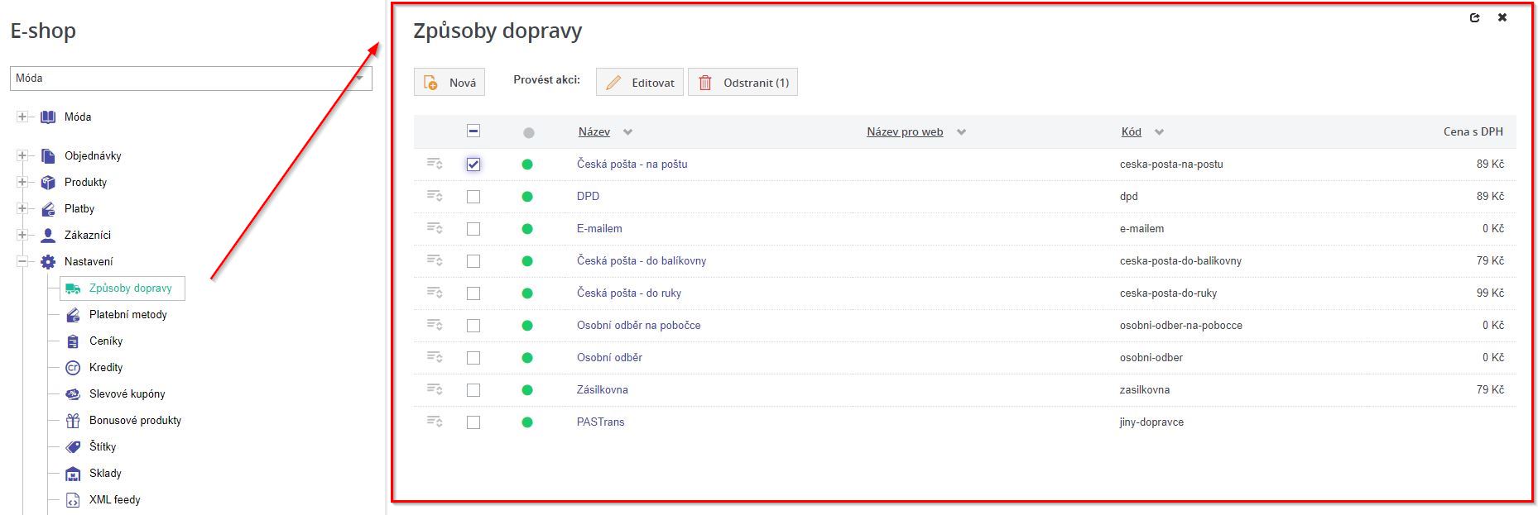The image size is (1538, 515).
Task: Open the Móda e-shop dropdown
Action: click(x=191, y=79)
